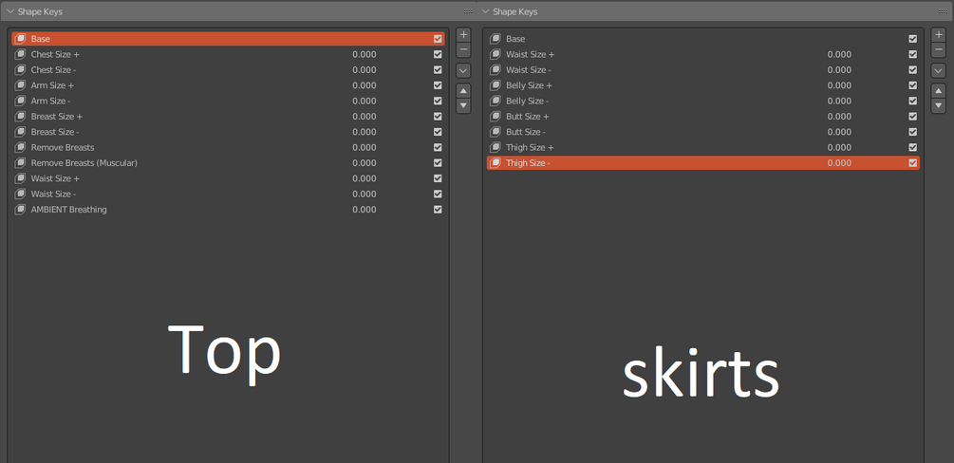The width and height of the screenshot is (954, 463).
Task: Click drag-handle dots of left Shape Keys panel
Action: click(x=467, y=11)
